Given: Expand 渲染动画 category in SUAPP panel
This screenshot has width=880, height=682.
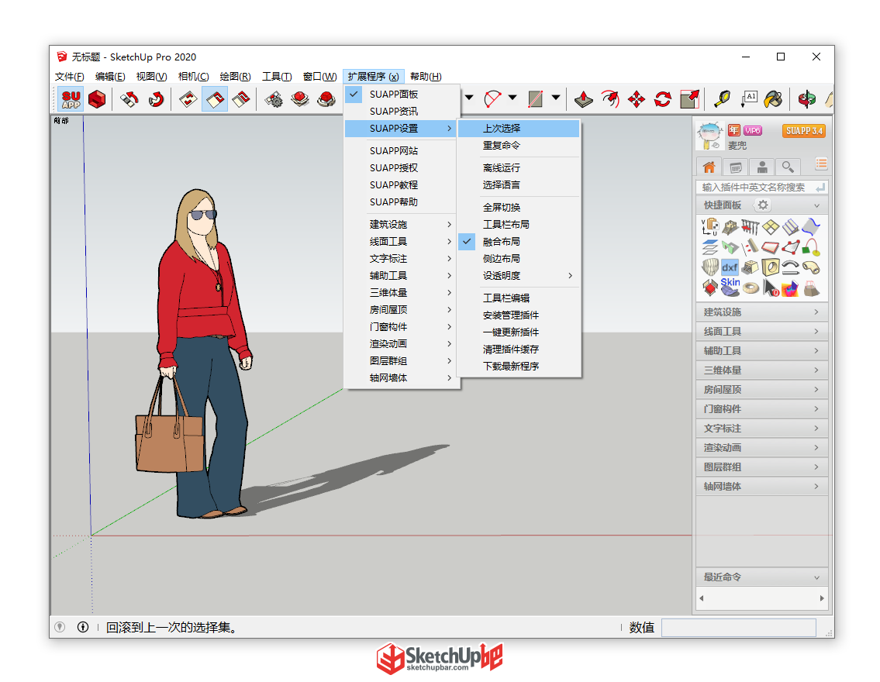Looking at the screenshot, I should coord(761,448).
